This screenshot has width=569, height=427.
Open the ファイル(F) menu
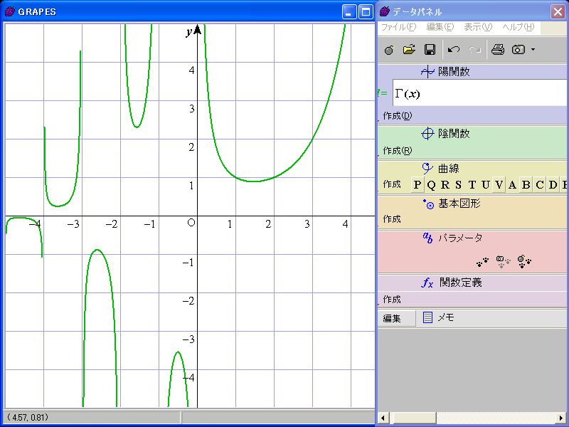point(398,27)
